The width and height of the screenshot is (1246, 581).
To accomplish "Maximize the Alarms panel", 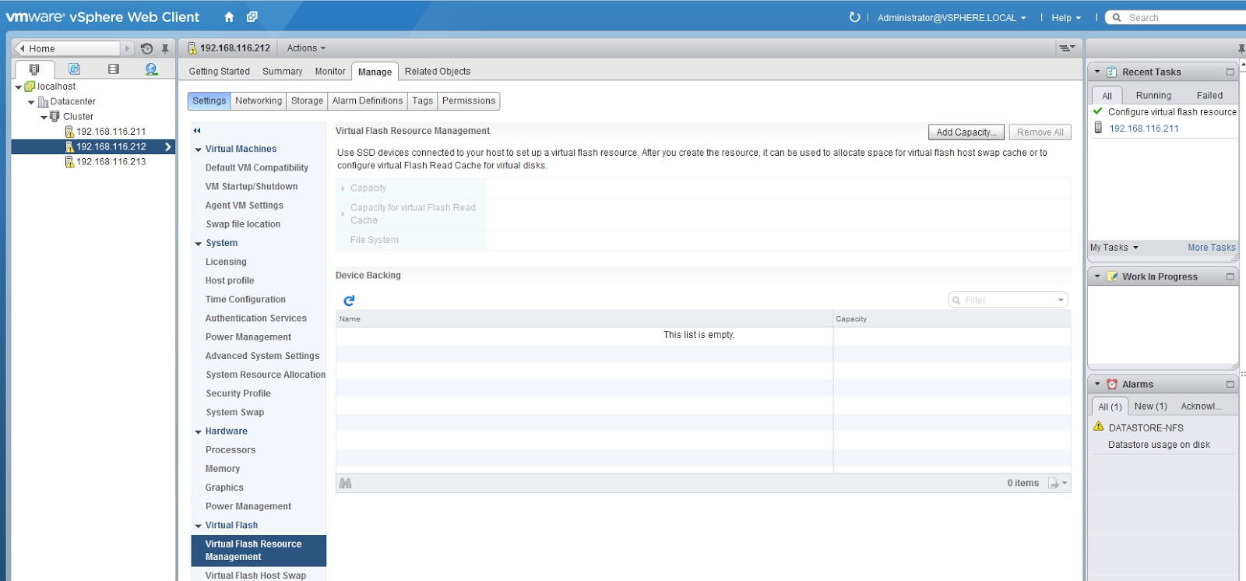I will [x=1230, y=385].
